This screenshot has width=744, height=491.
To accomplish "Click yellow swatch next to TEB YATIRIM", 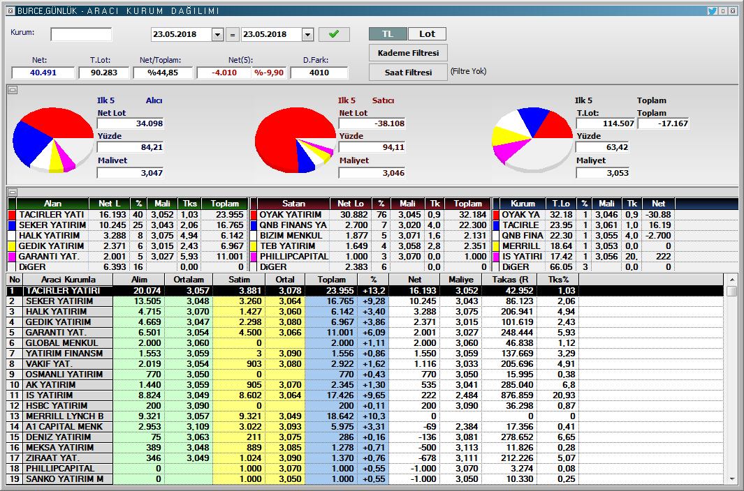I will (254, 246).
